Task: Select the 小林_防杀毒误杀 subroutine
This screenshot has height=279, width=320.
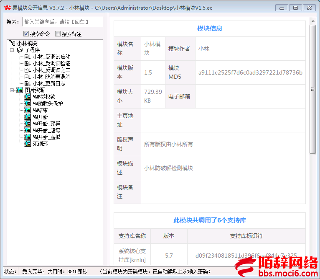Action: pos(52,77)
